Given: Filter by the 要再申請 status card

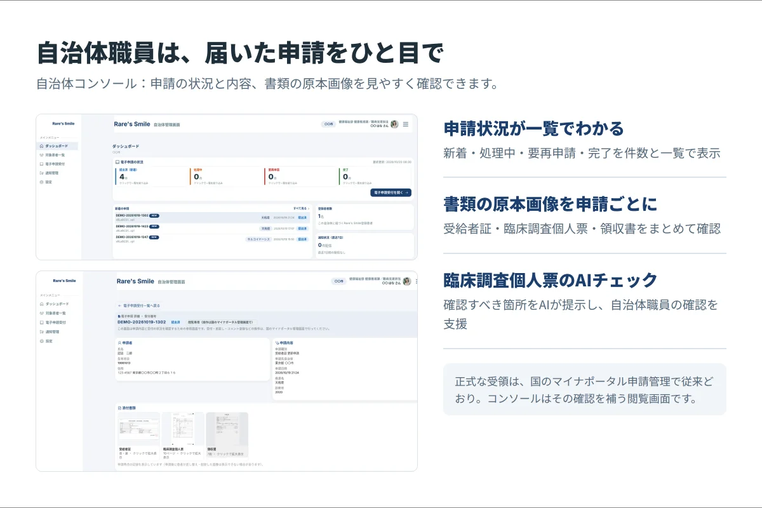Looking at the screenshot, I should tap(300, 176).
